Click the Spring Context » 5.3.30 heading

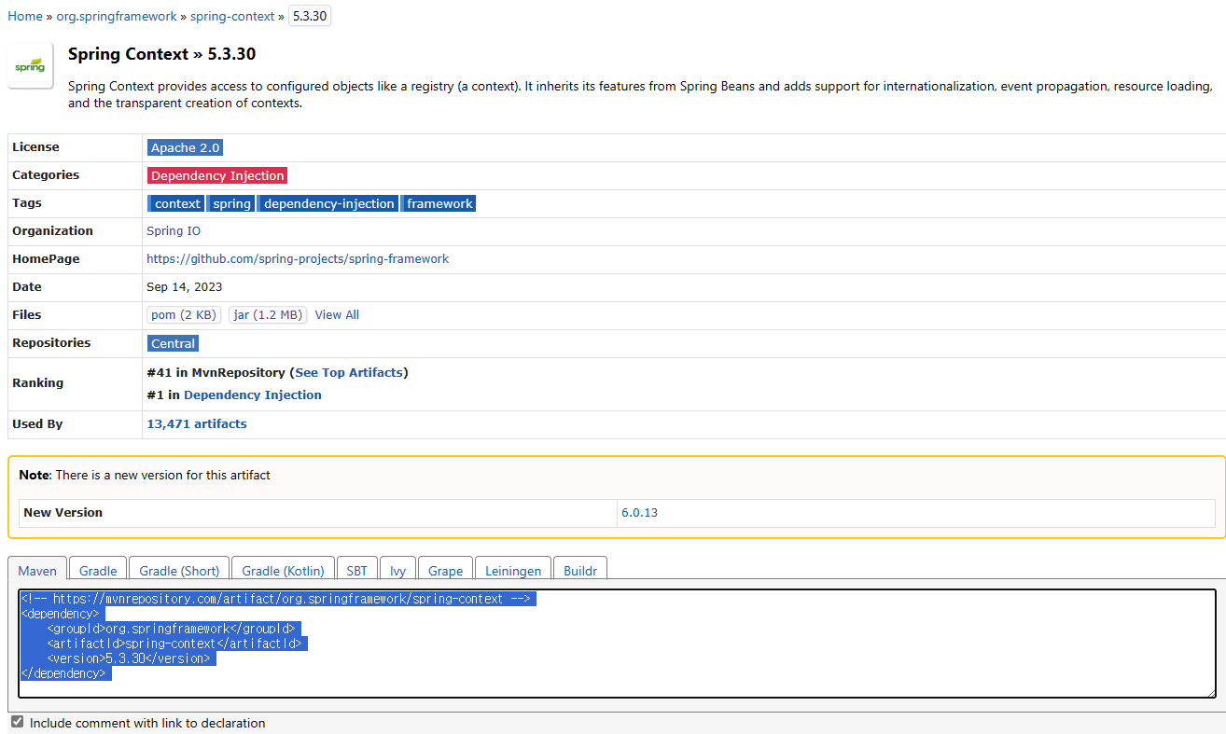[x=162, y=54]
